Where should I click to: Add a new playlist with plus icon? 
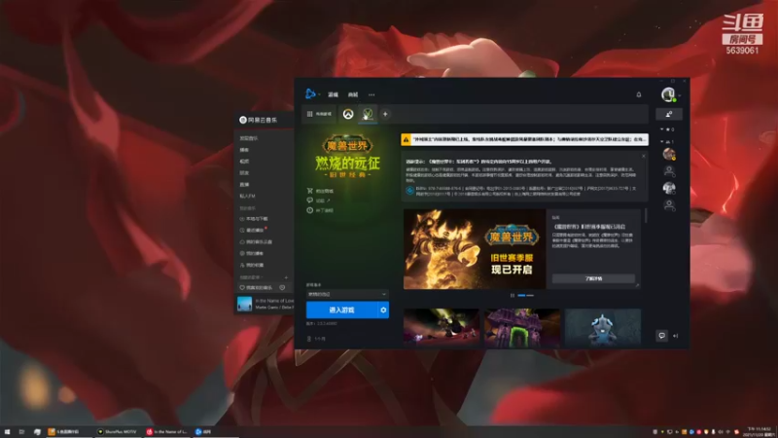tap(286, 277)
